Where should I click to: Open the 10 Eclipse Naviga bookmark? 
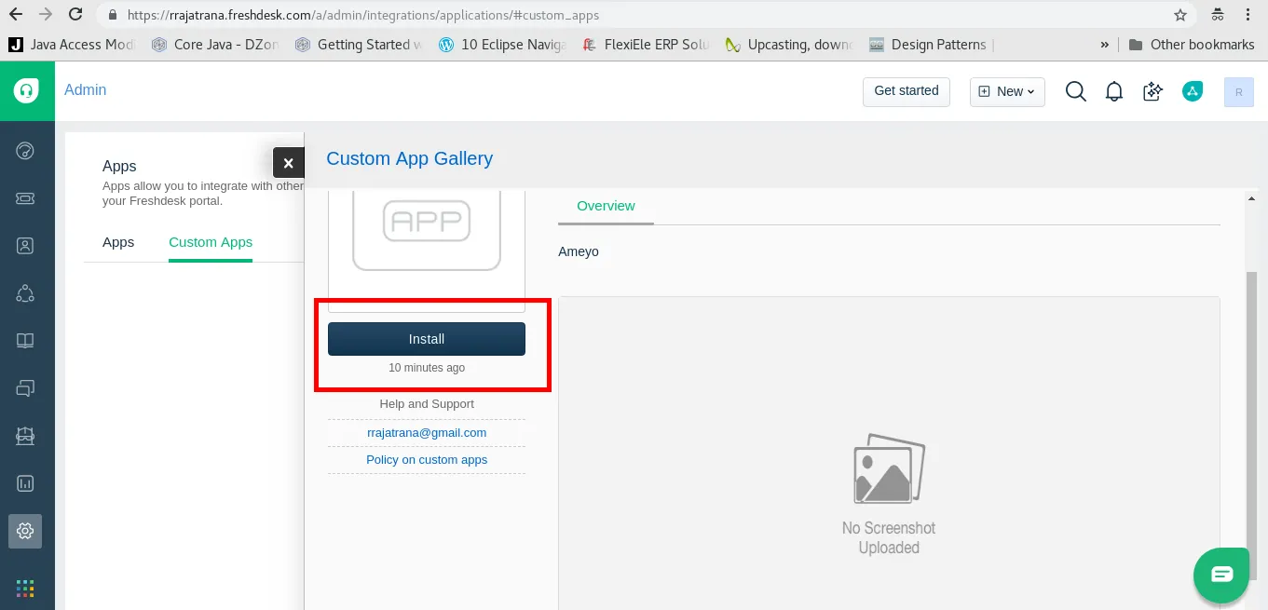point(502,45)
